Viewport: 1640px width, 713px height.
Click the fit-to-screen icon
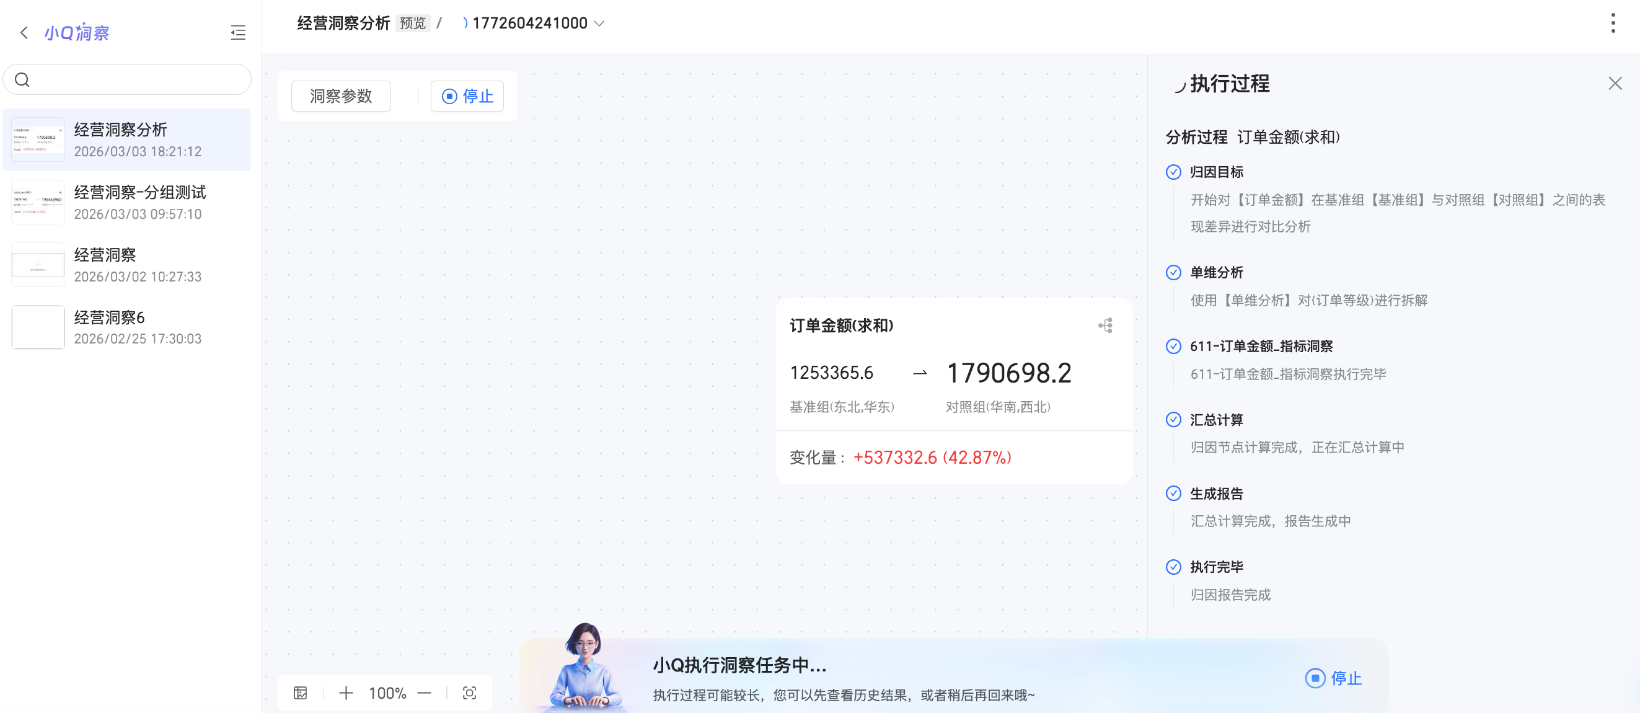(469, 693)
